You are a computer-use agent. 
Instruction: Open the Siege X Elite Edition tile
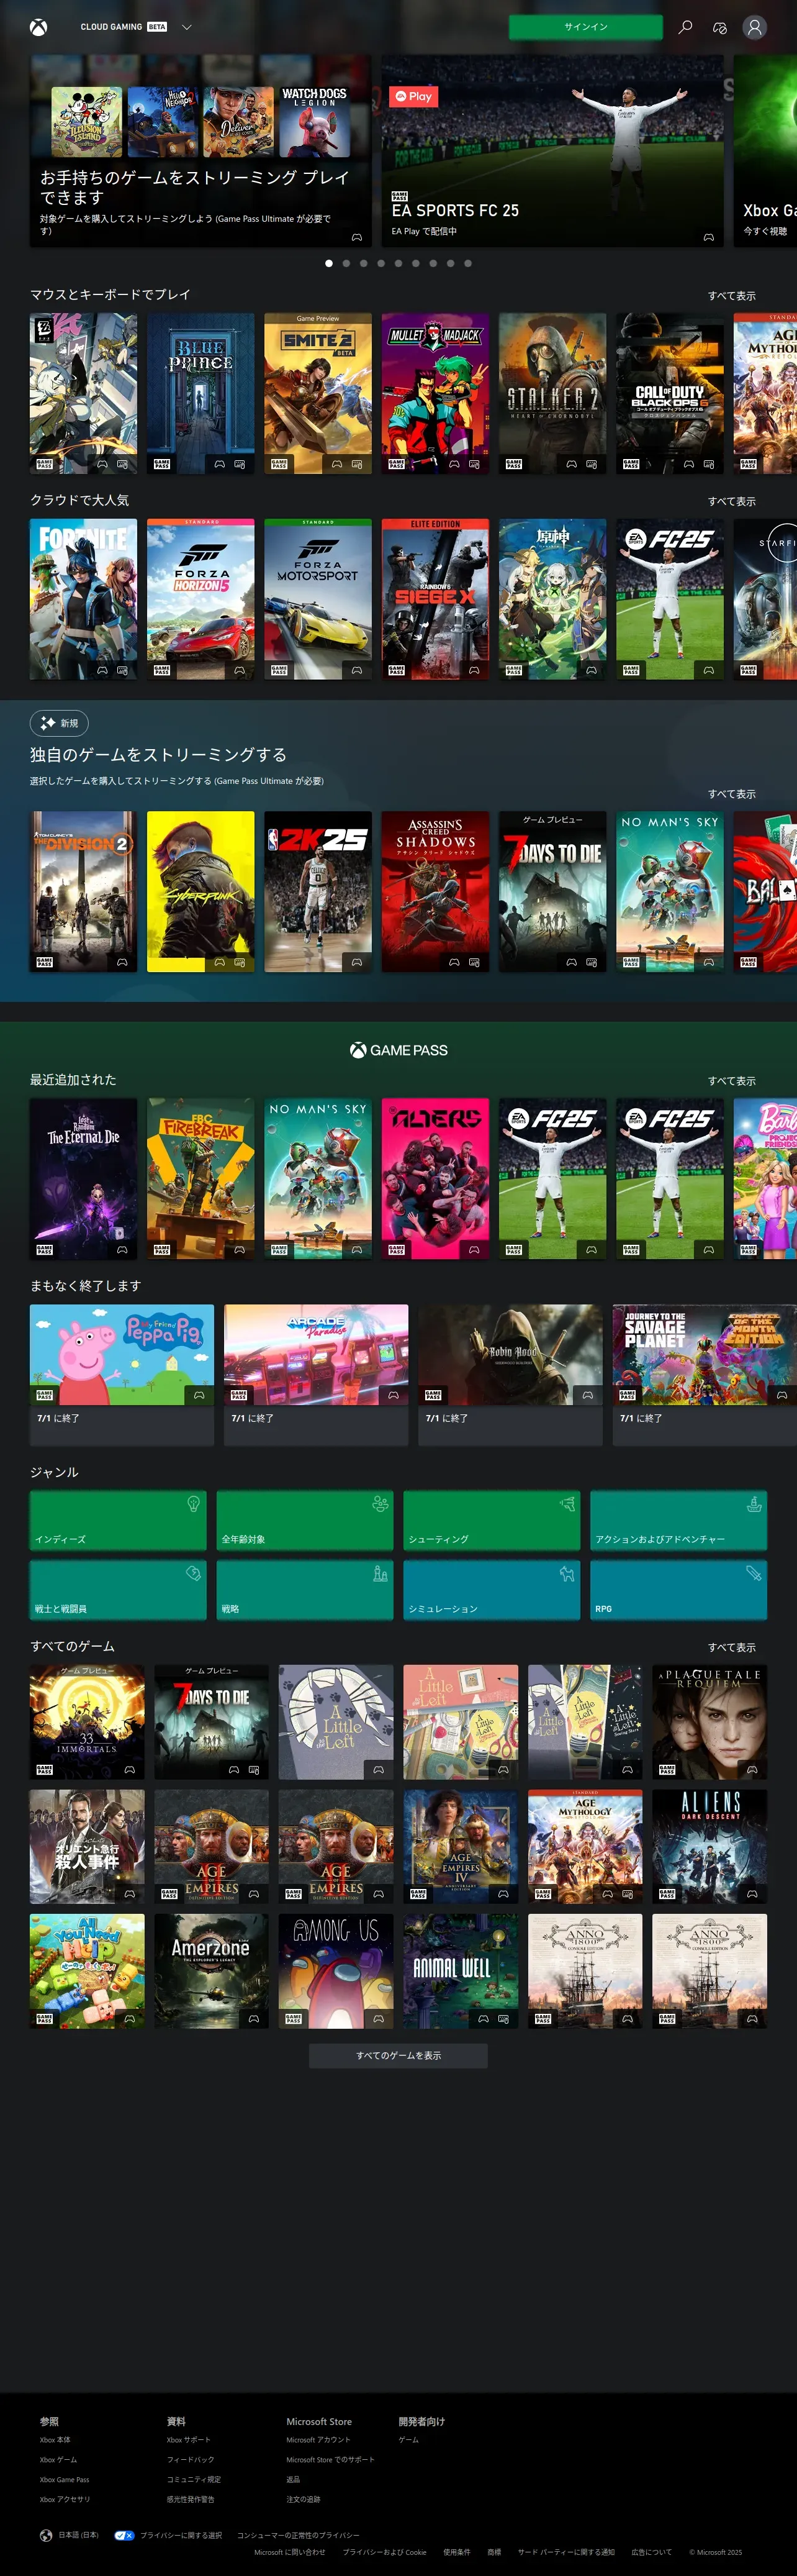point(436,599)
